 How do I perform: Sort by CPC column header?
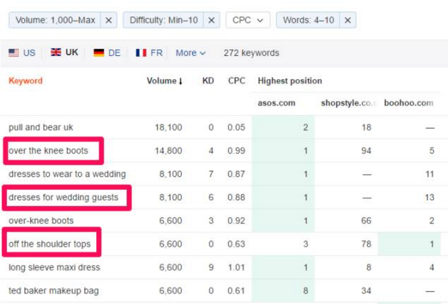pos(237,81)
